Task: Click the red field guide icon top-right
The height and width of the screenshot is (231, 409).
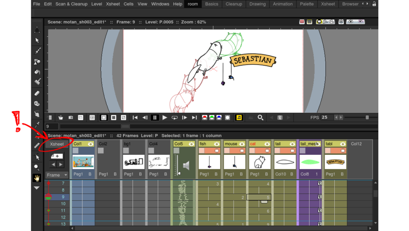Action: [x=302, y=22]
